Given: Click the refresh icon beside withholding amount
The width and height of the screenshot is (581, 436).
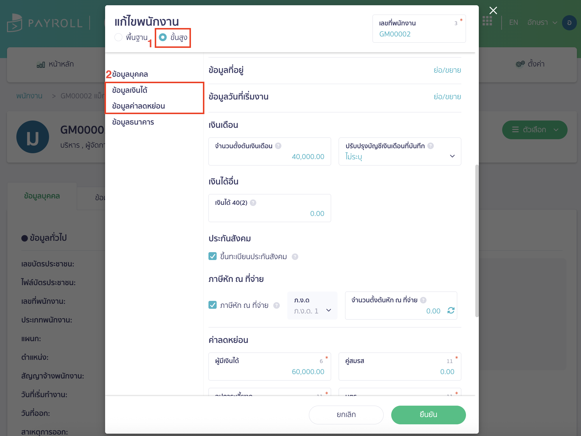Looking at the screenshot, I should click(x=451, y=311).
